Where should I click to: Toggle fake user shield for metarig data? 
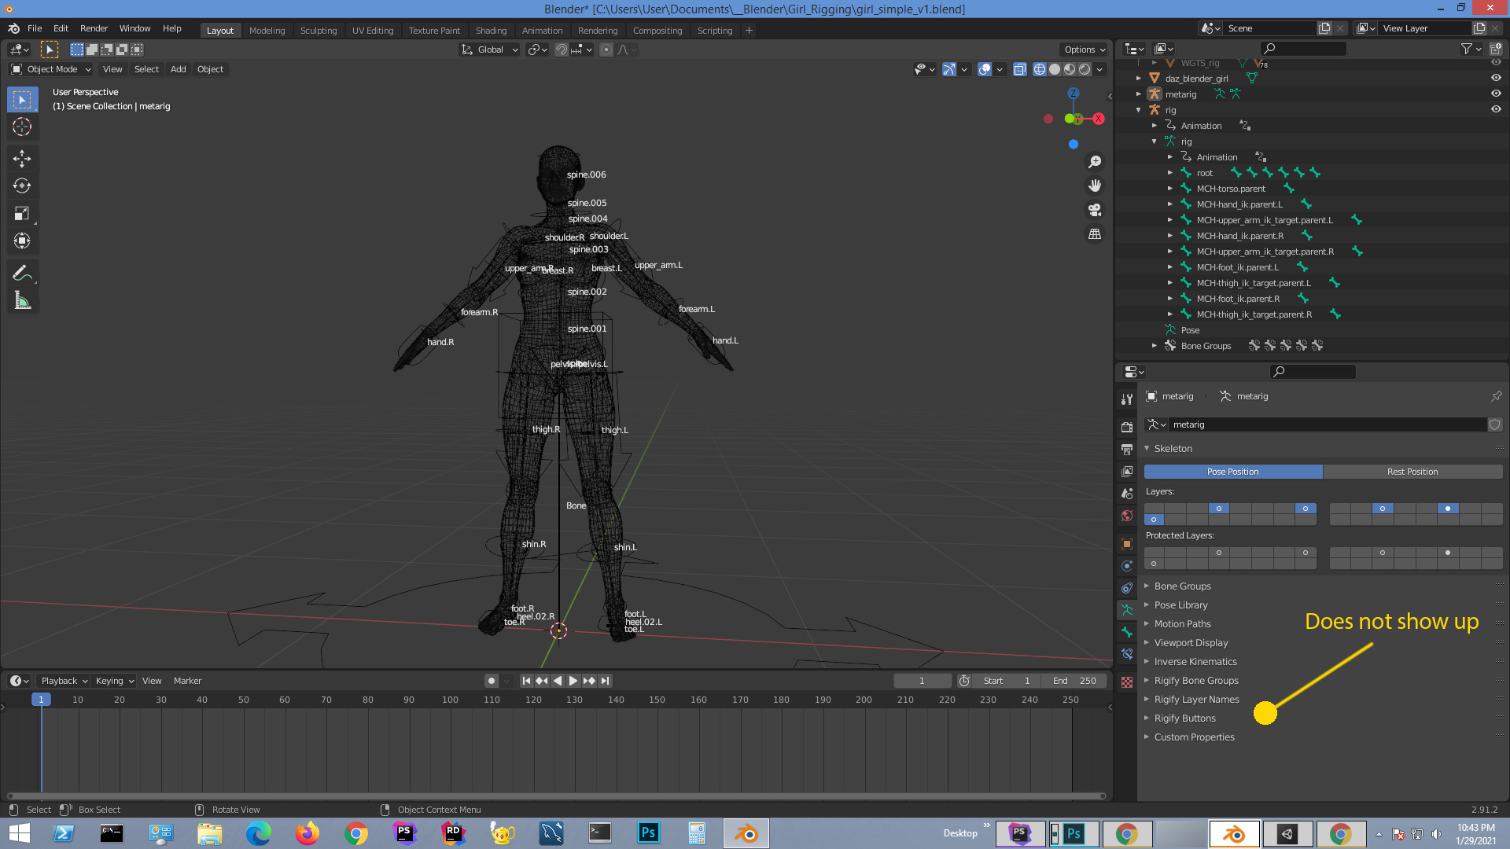1494,424
